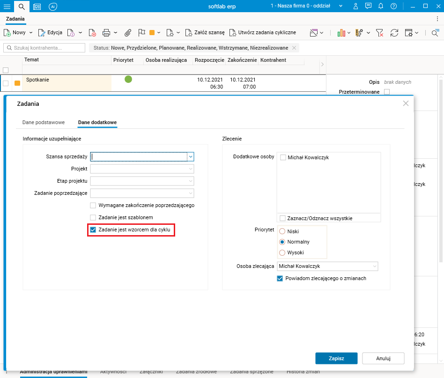The image size is (444, 378).
Task: Switch to Dane podstawowe tab
Action: point(44,122)
